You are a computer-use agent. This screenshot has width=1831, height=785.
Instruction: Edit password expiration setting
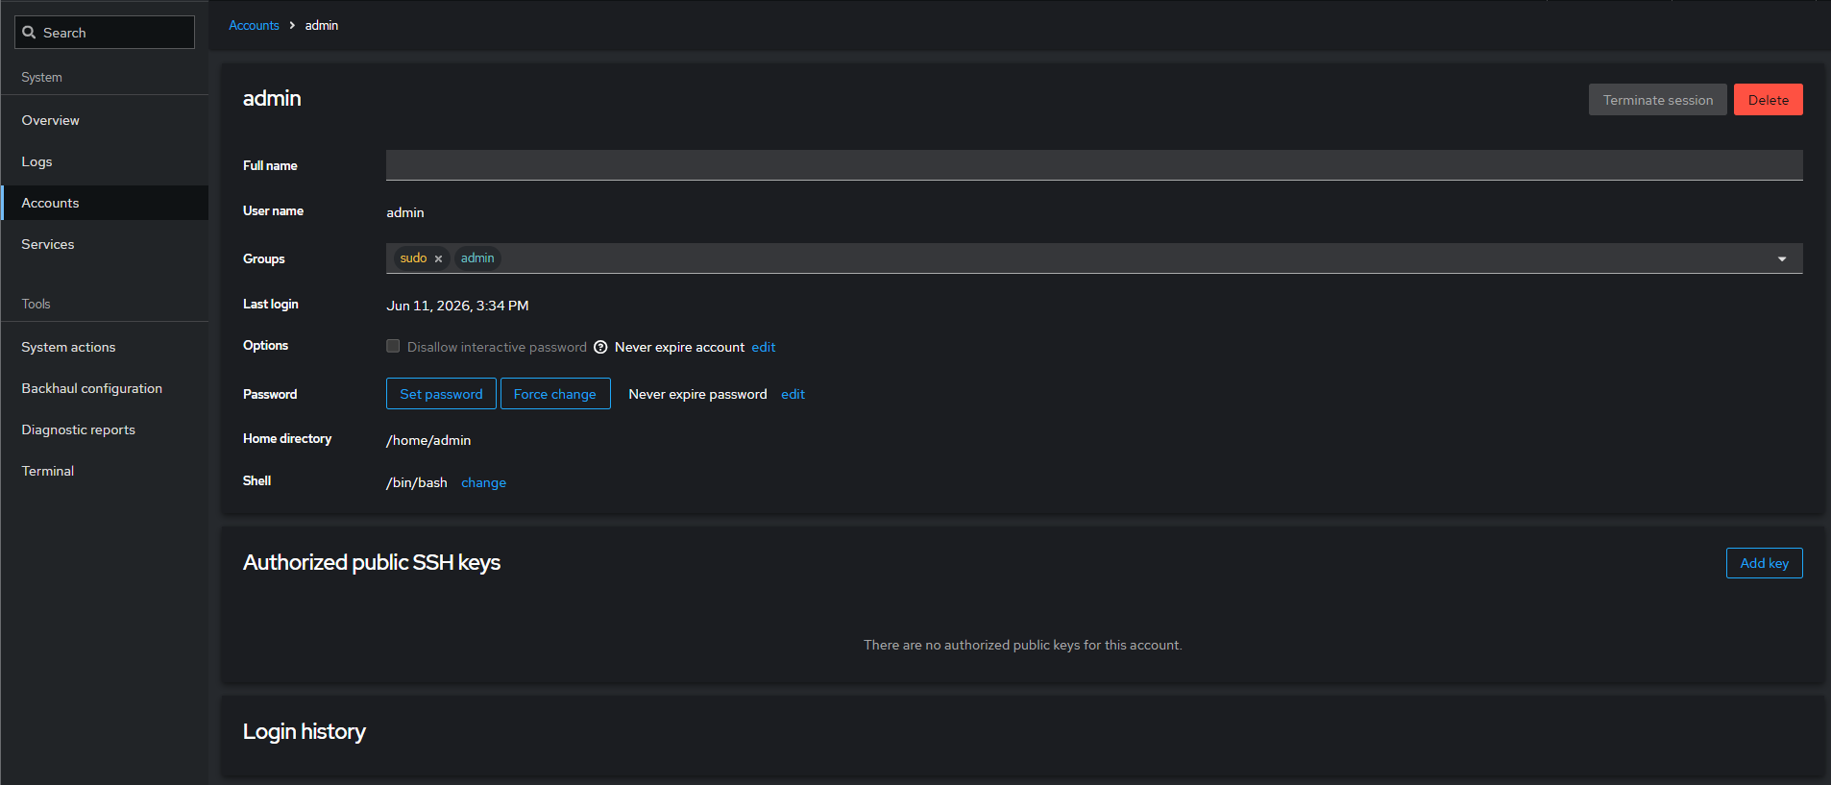[x=793, y=394]
